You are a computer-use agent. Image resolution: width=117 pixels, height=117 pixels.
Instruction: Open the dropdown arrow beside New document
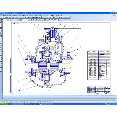click(x=4, y=18)
